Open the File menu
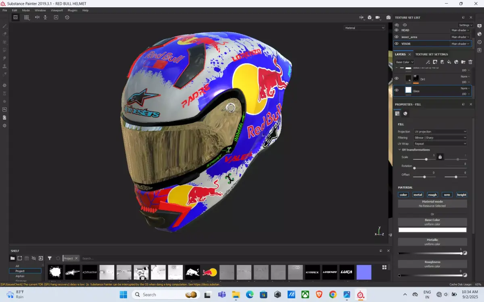This screenshot has height=302, width=484. pyautogui.click(x=5, y=10)
